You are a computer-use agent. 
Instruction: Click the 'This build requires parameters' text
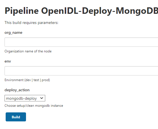click(31, 23)
